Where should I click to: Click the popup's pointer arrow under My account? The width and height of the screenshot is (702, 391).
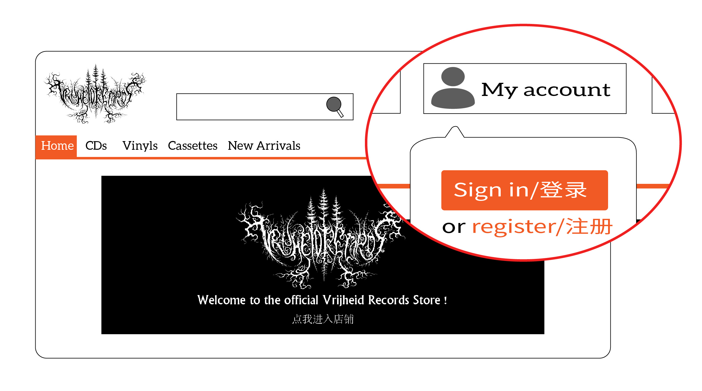tap(455, 132)
